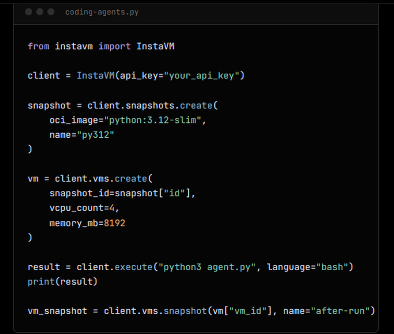The image size is (394, 334).
Task: Click the 'print' function call
Action: [41, 282]
